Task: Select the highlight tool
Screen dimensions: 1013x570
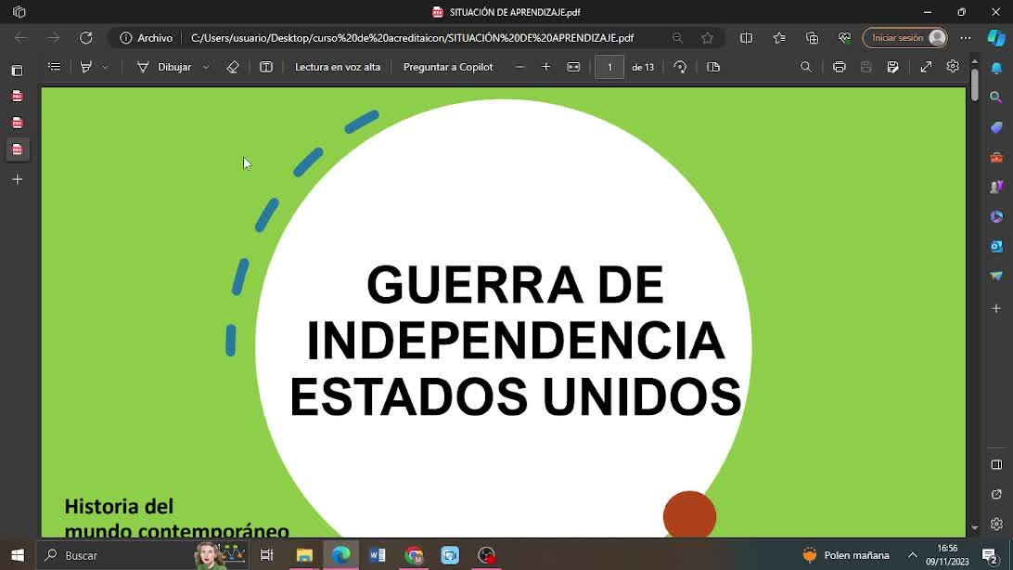Action: click(x=85, y=67)
